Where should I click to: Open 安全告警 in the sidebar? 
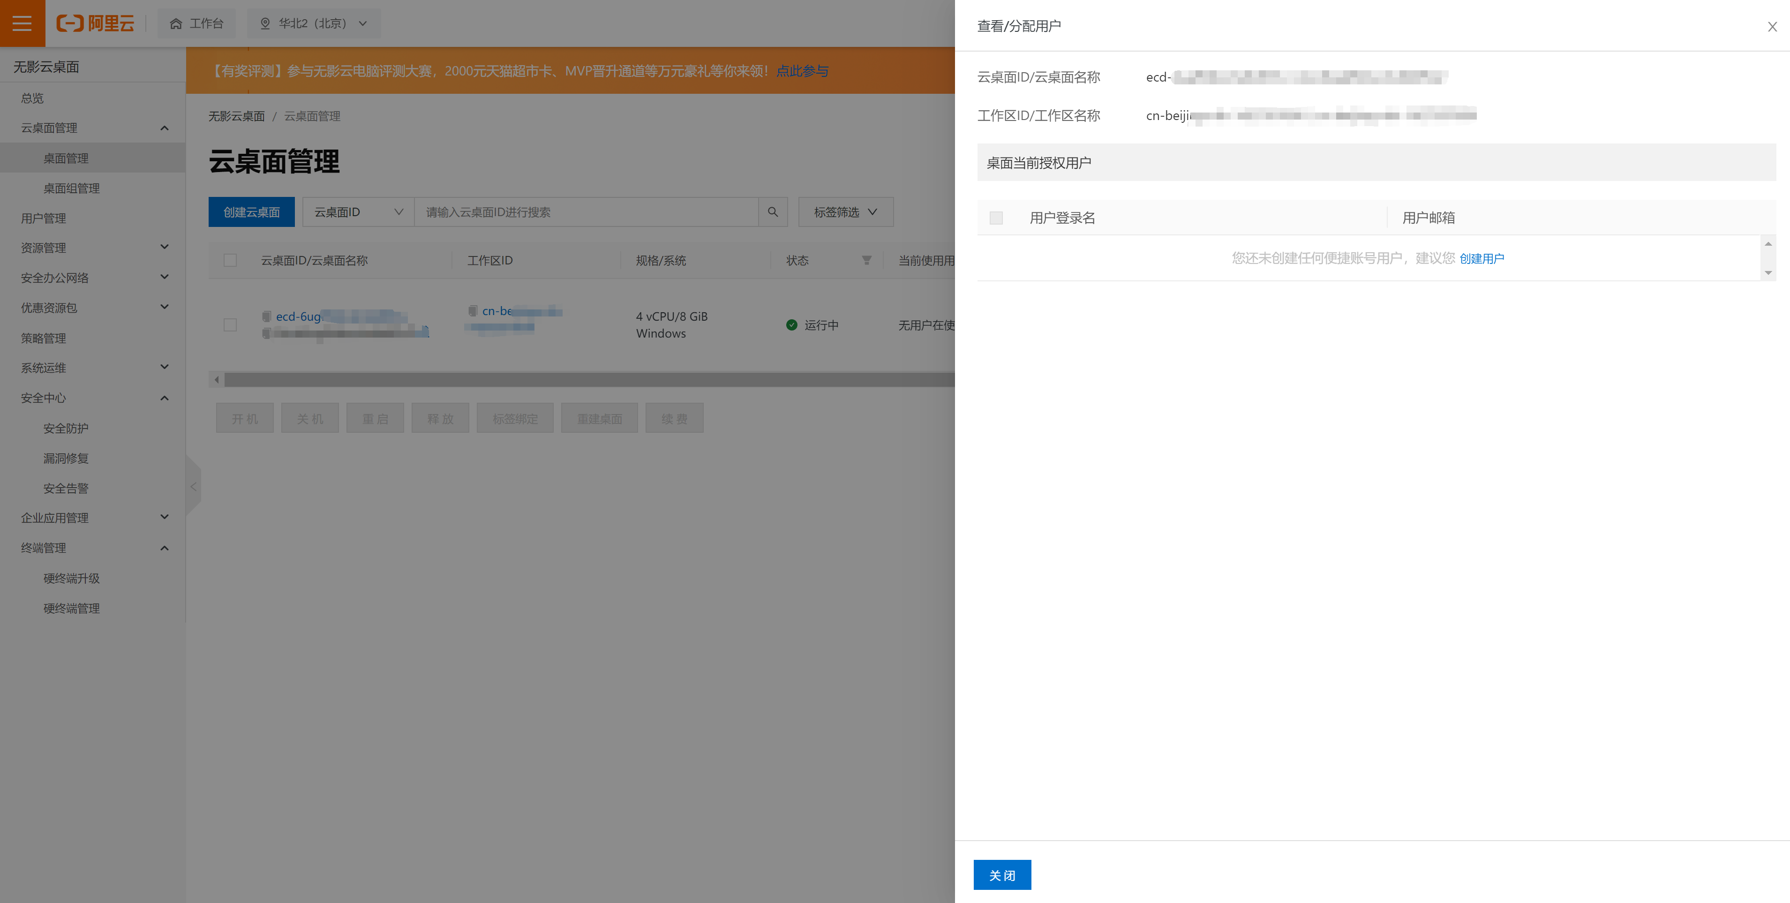pos(66,488)
